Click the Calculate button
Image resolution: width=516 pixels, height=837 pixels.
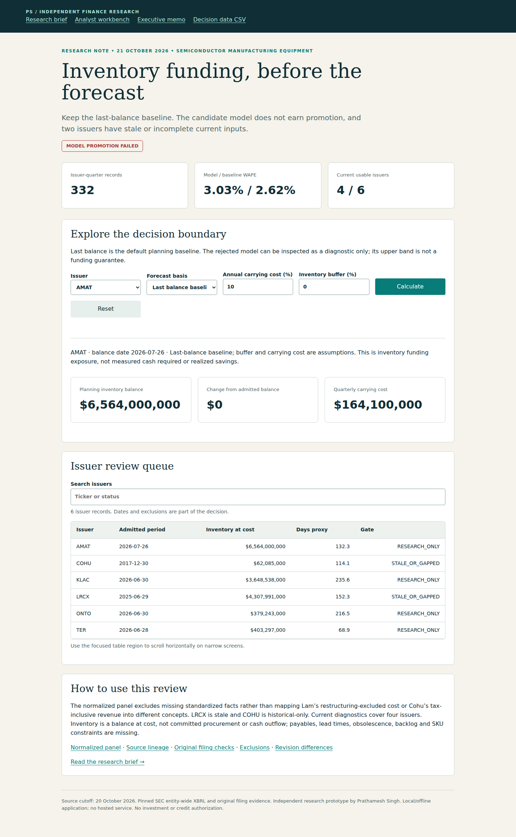tap(410, 287)
